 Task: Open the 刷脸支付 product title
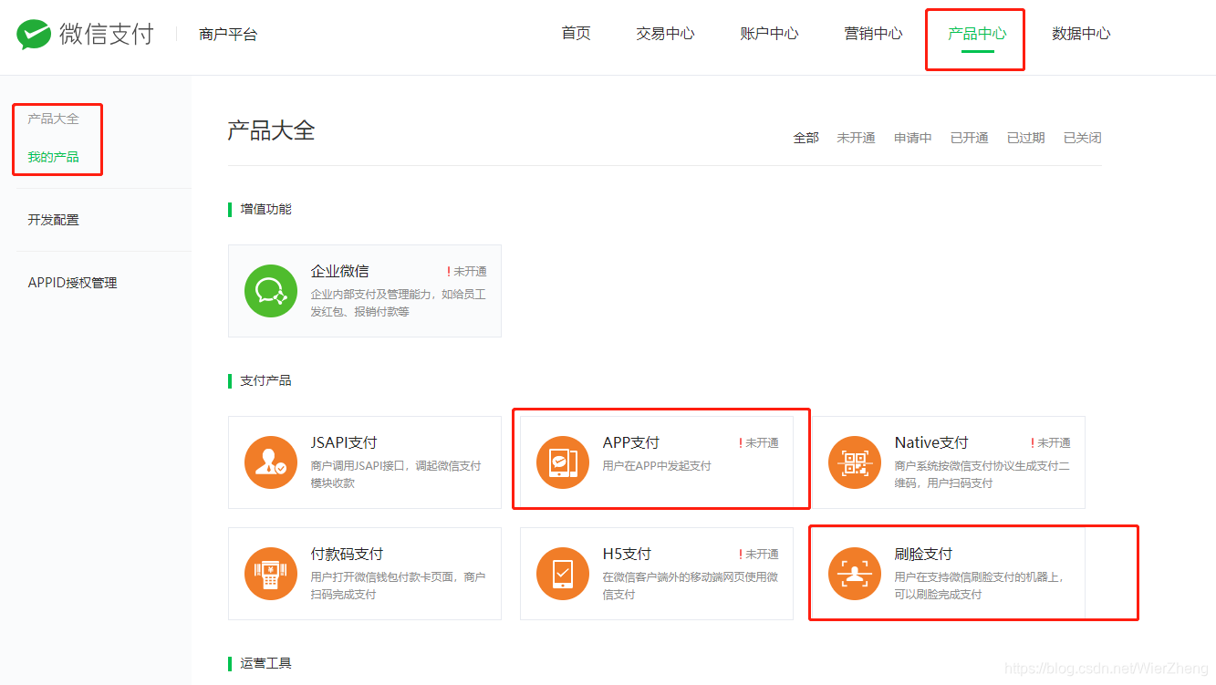coord(923,554)
